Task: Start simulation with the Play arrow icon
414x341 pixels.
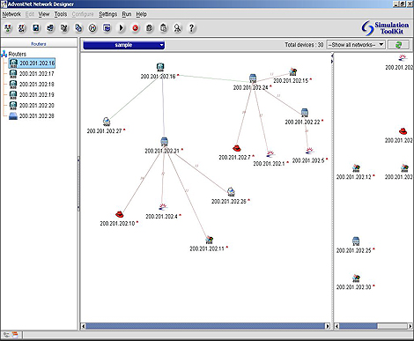Action: (121, 28)
